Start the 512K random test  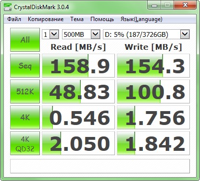[x=25, y=91]
